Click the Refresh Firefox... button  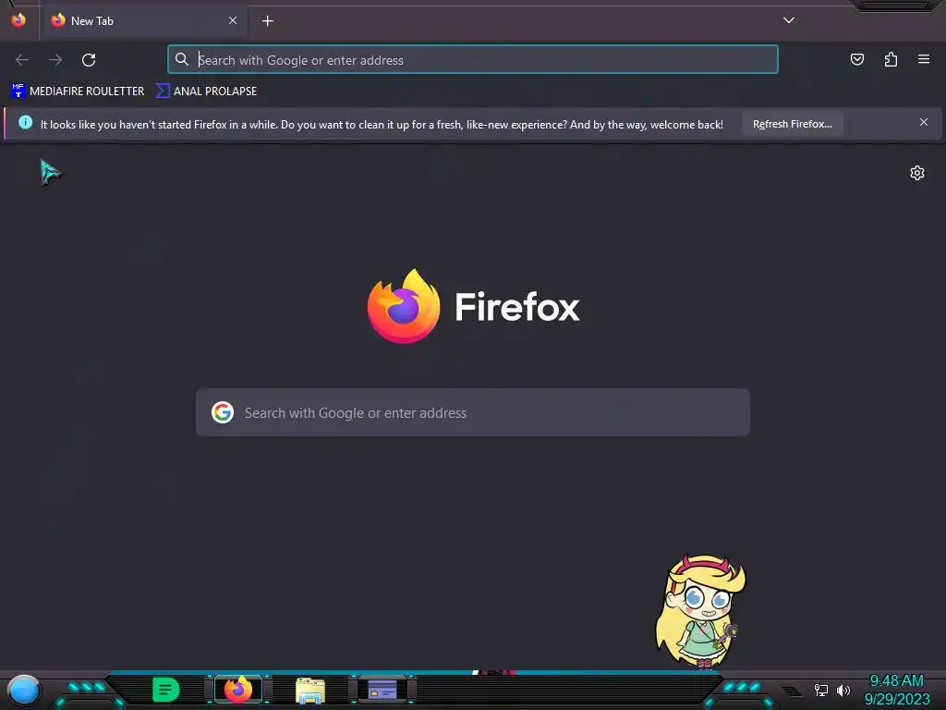click(x=792, y=124)
